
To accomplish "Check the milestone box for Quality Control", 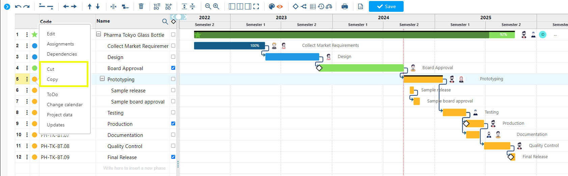I will 173,146.
